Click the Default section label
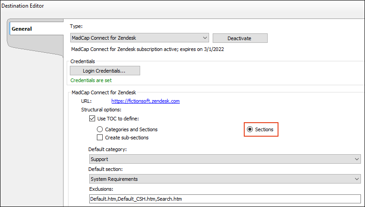Image resolution: width=365 pixels, height=207 pixels. tap(105, 169)
